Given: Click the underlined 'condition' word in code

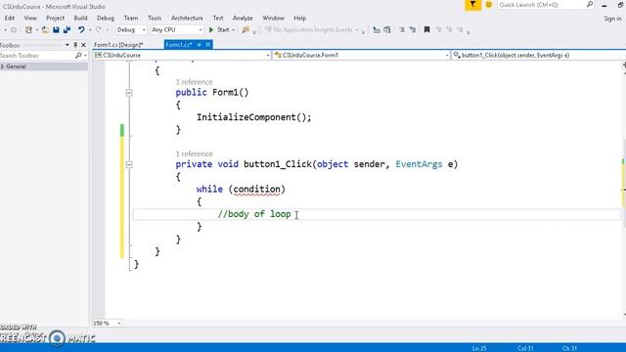Looking at the screenshot, I should point(256,189).
